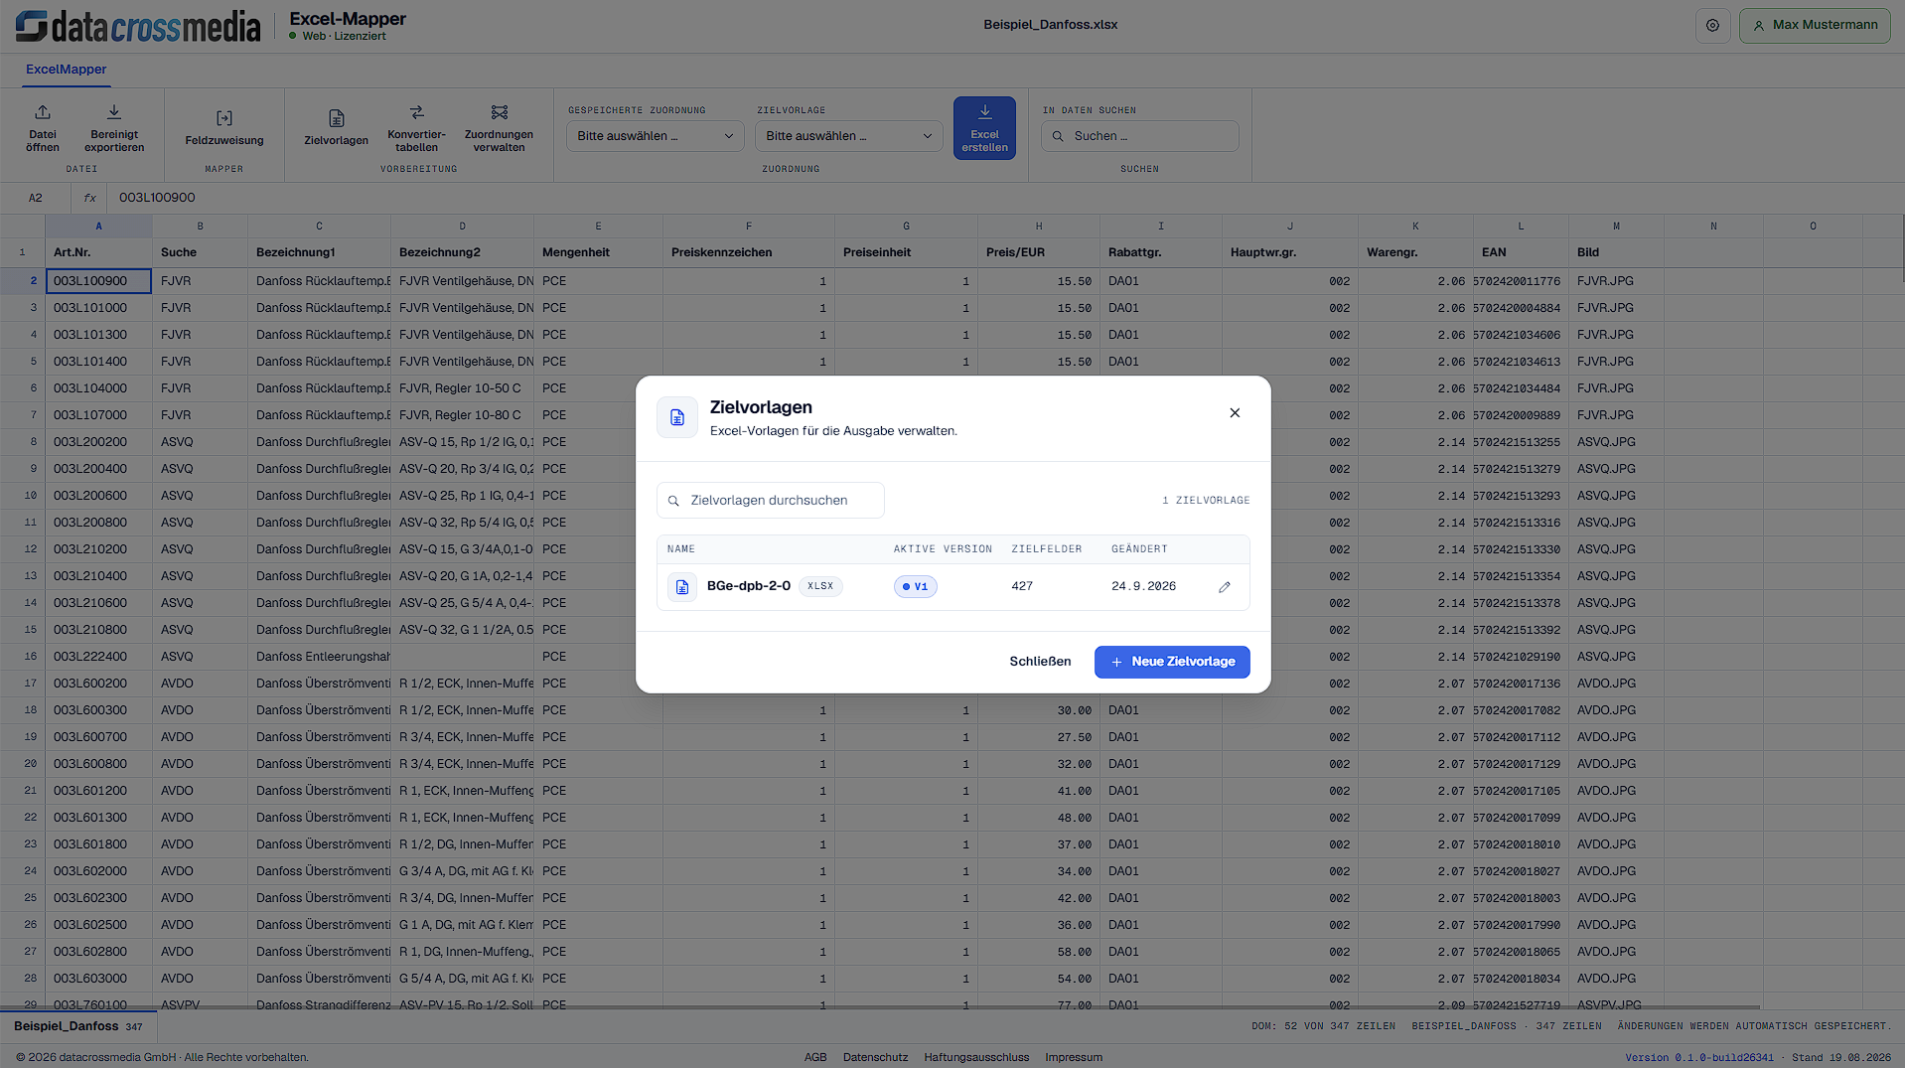The width and height of the screenshot is (1905, 1068).
Task: Select column M header
Action: (x=1616, y=227)
